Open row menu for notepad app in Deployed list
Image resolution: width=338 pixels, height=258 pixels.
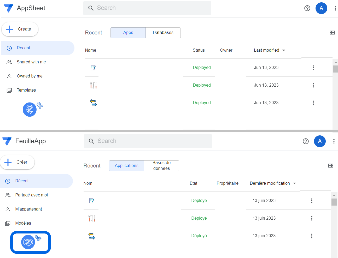[313, 68]
